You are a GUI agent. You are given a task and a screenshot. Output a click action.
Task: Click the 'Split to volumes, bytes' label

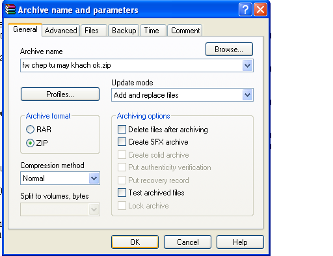coord(55,196)
